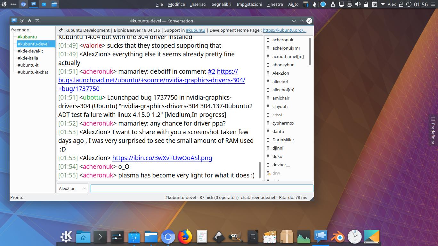Screen dimensions: 438x246
Task: Select freenode server in the tree
Action: pos(20,30)
